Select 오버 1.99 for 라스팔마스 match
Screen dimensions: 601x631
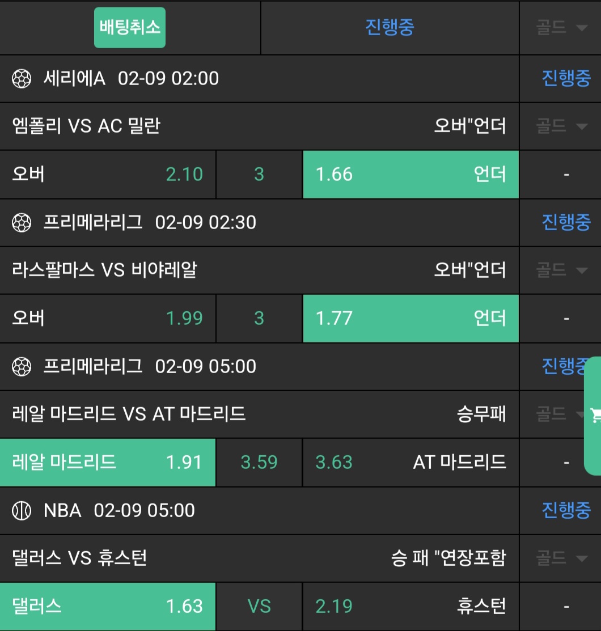(108, 318)
